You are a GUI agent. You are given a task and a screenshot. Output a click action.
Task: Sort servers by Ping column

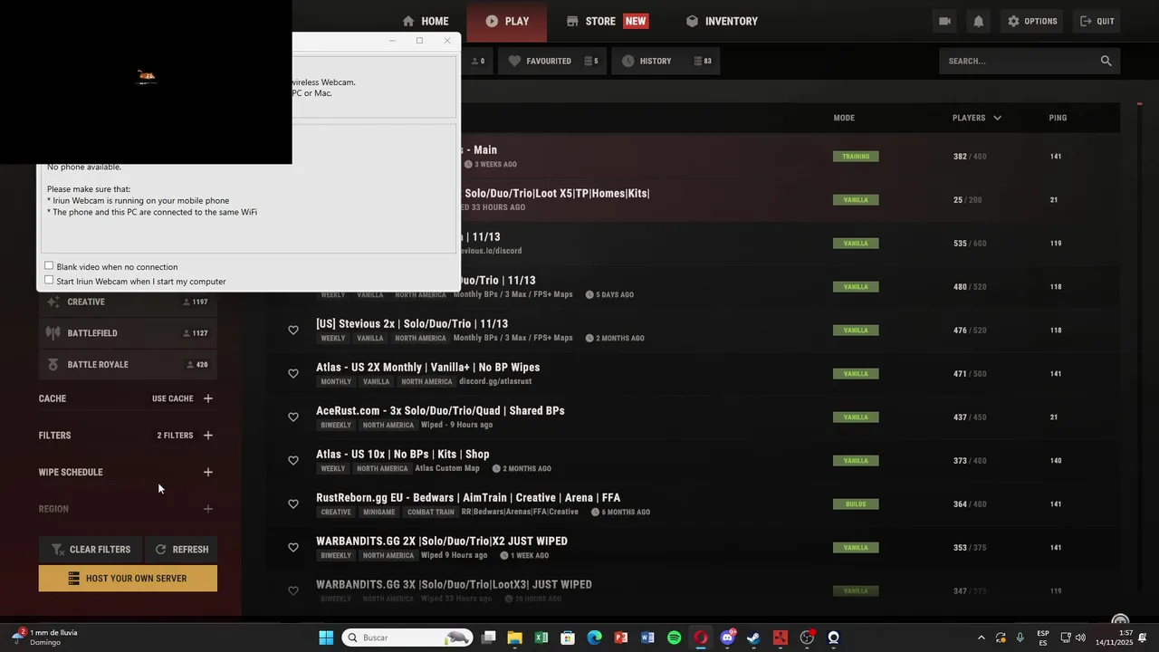tap(1058, 118)
